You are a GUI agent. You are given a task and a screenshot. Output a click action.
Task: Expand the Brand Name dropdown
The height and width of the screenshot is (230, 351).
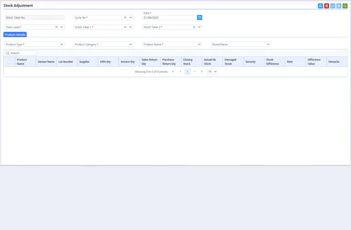(268, 44)
